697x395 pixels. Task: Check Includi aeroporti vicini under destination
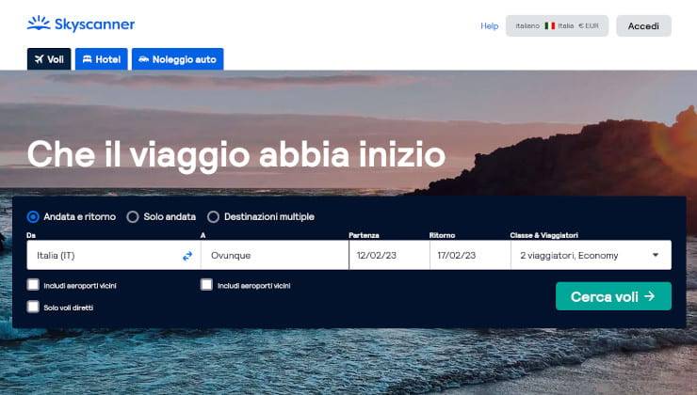[206, 284]
